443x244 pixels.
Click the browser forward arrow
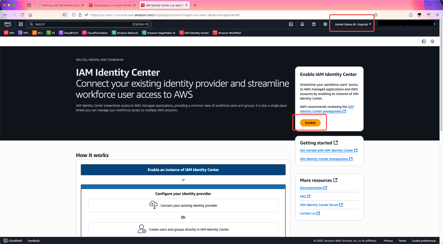pyautogui.click(x=14, y=15)
